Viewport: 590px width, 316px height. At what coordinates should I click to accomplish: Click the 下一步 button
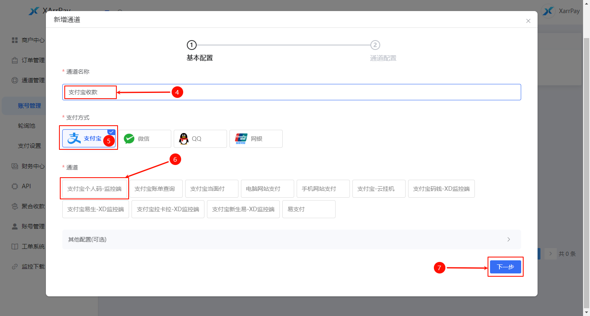[x=505, y=267]
